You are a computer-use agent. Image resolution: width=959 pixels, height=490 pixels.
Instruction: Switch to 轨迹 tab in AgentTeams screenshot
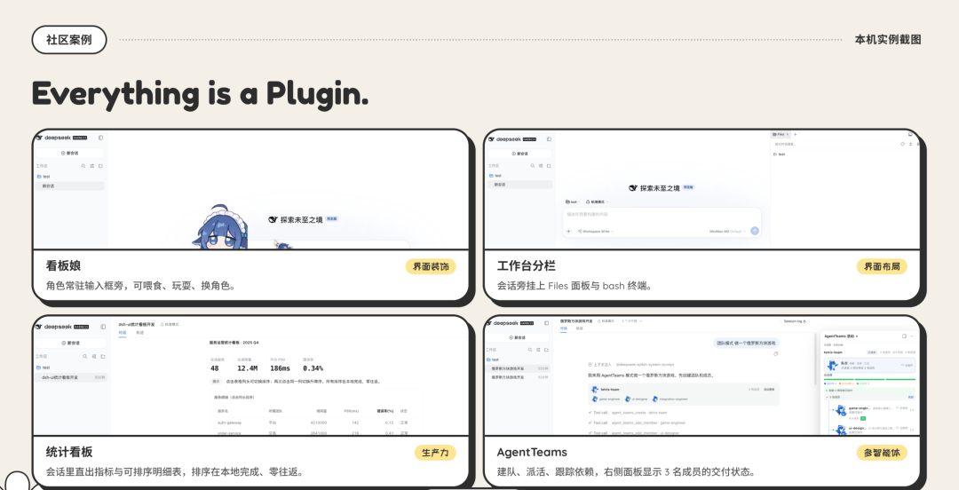(579, 328)
